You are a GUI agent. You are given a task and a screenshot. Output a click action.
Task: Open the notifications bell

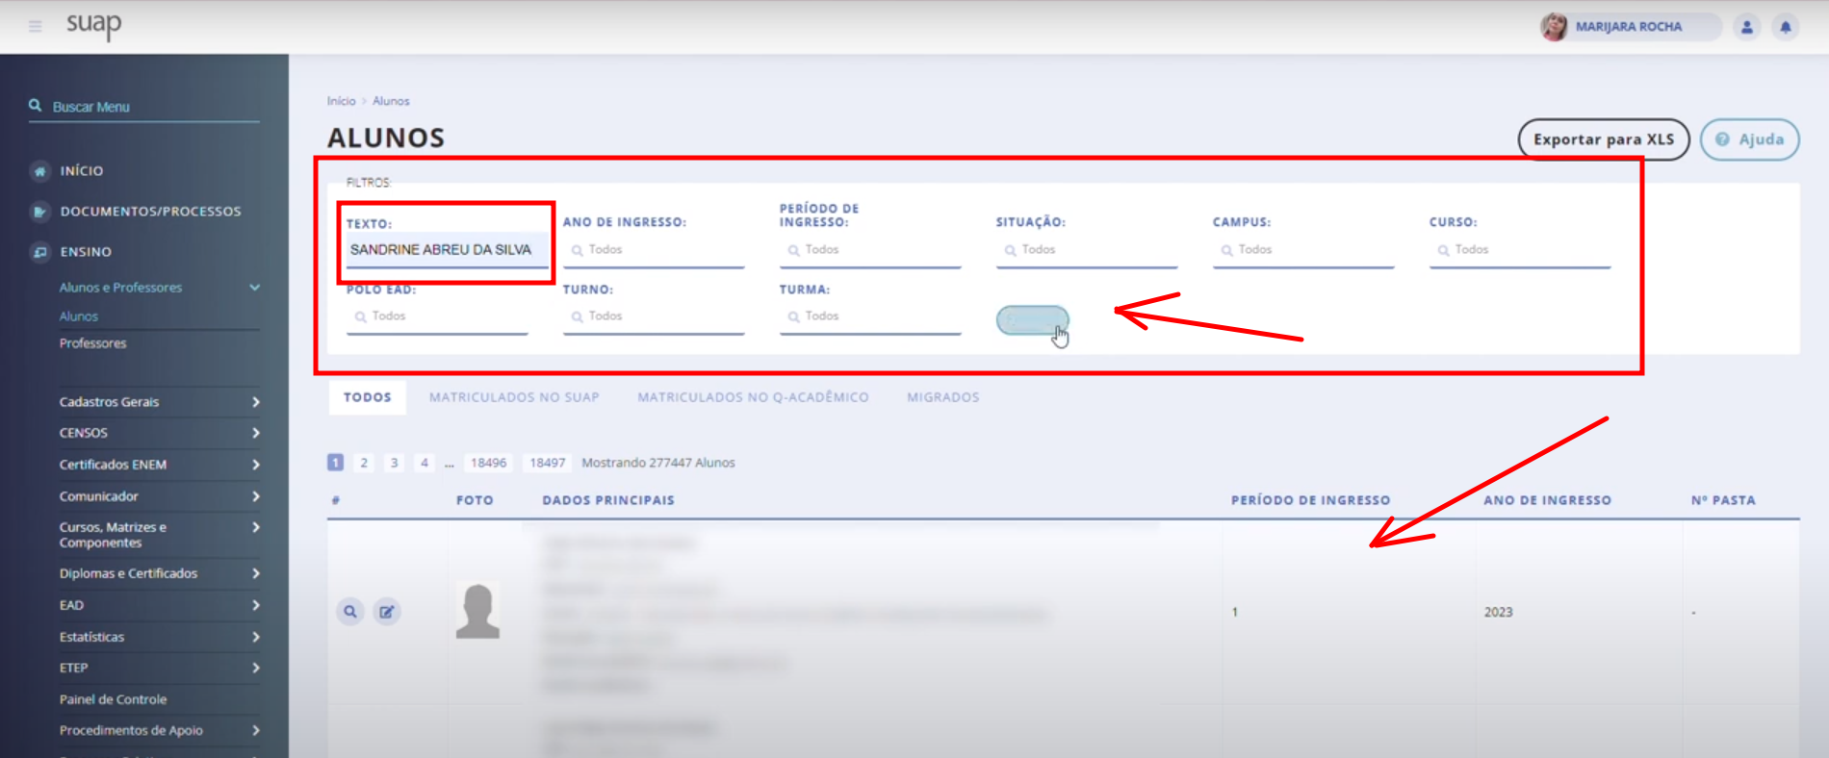(1786, 27)
